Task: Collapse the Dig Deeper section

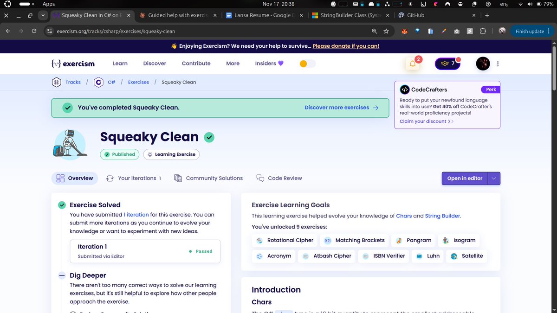Action: pyautogui.click(x=61, y=275)
